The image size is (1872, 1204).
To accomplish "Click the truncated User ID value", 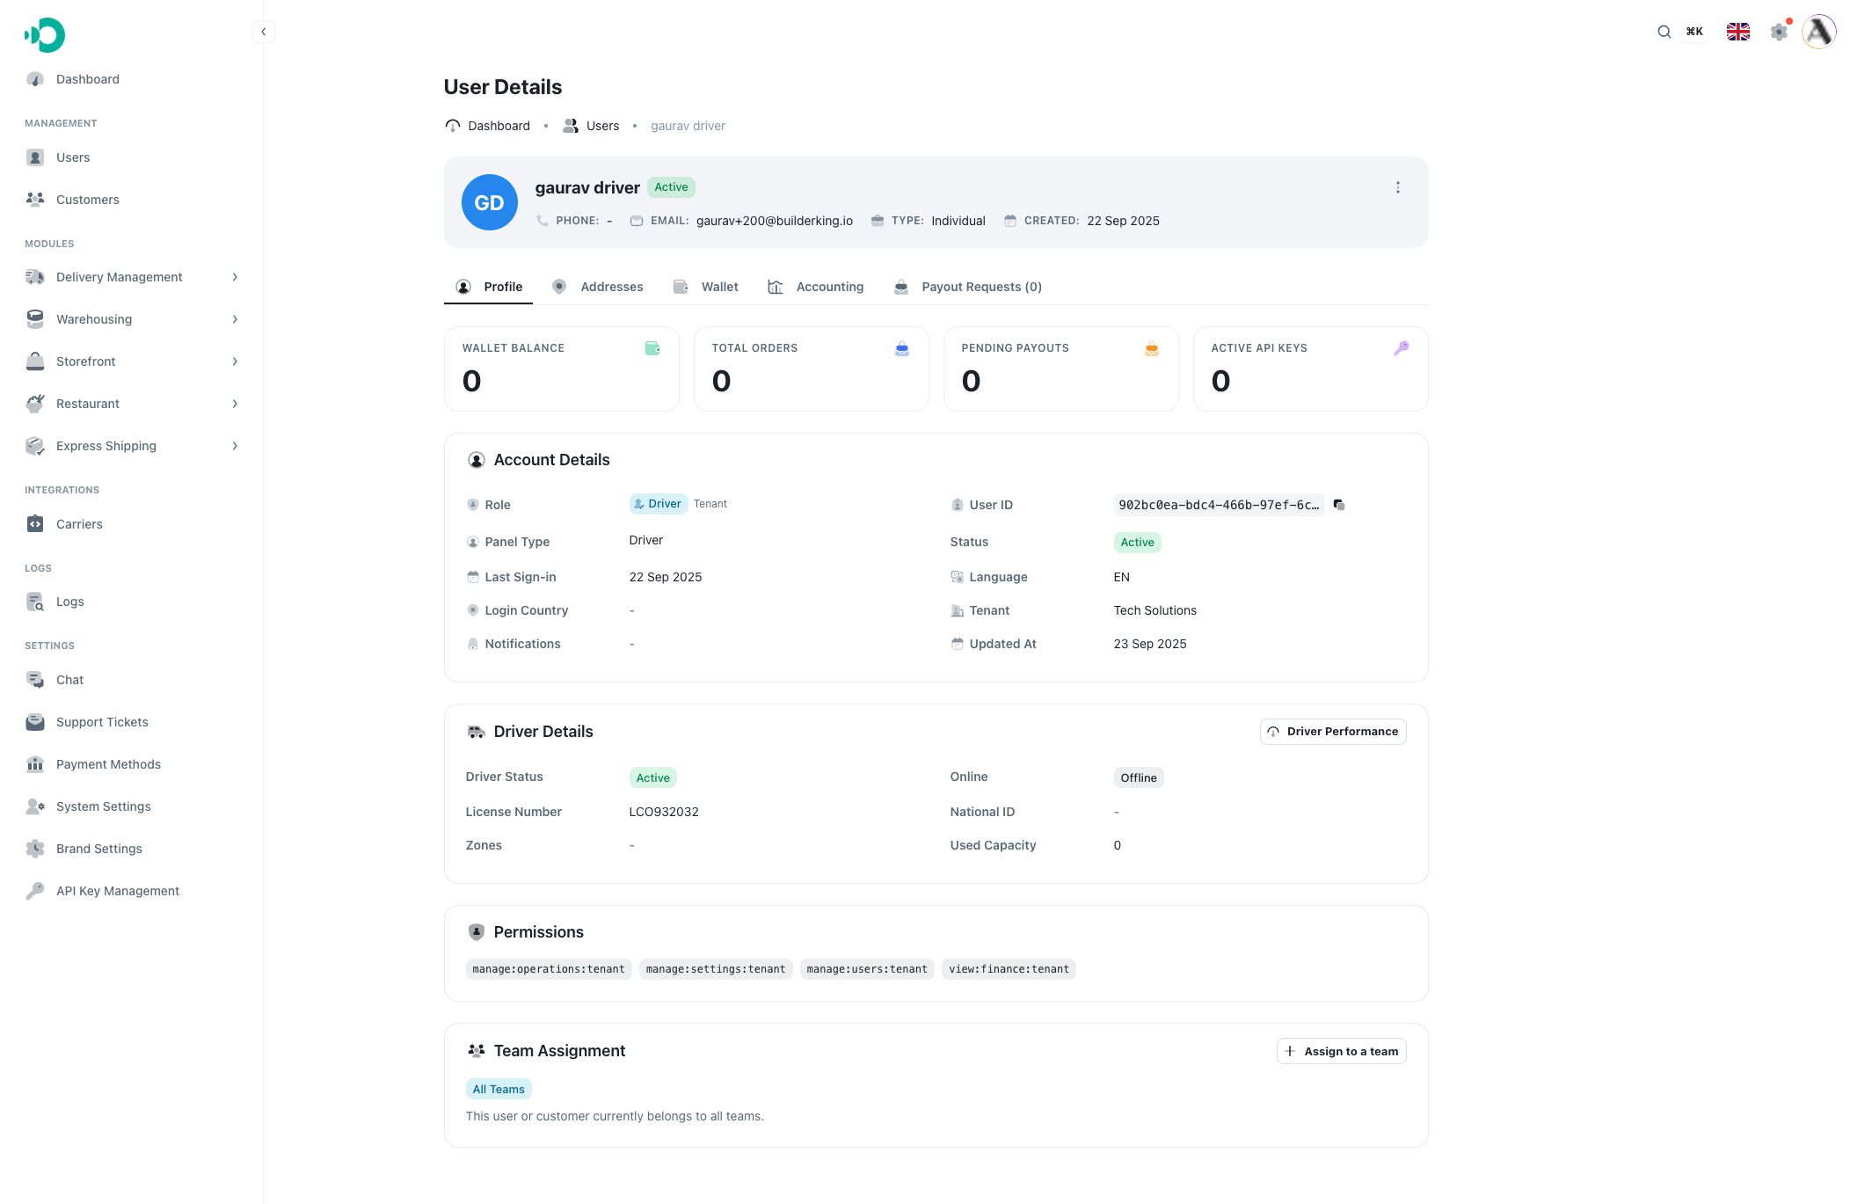I will pos(1219,505).
